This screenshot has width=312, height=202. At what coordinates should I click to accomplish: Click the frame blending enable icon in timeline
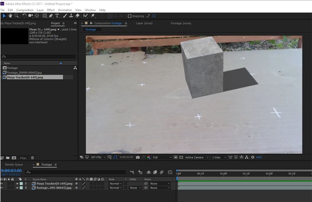pyautogui.click(x=155, y=172)
